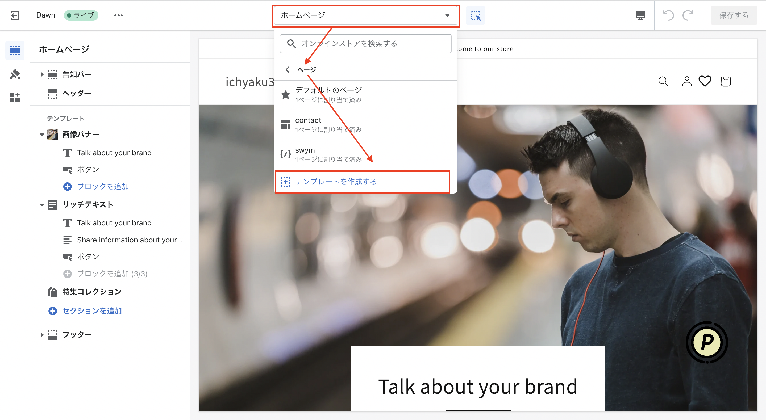Expand the 告知バー section
This screenshot has height=420, width=766.
coord(42,74)
